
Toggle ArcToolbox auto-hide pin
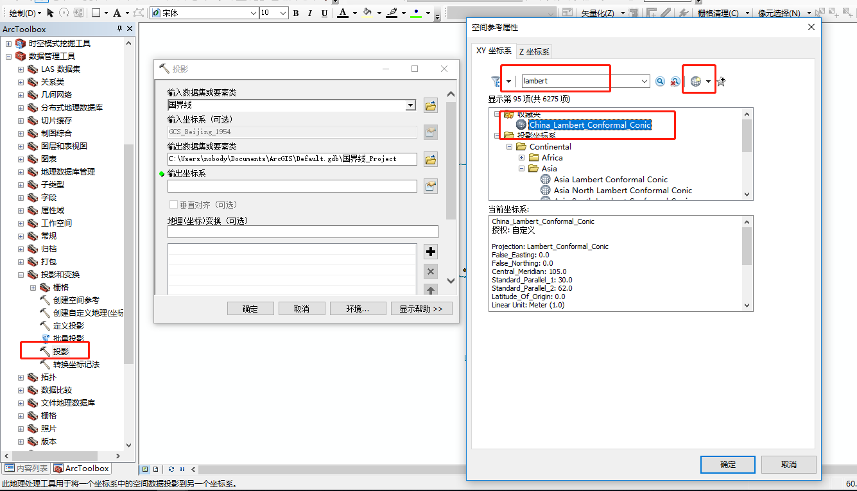[x=119, y=29]
